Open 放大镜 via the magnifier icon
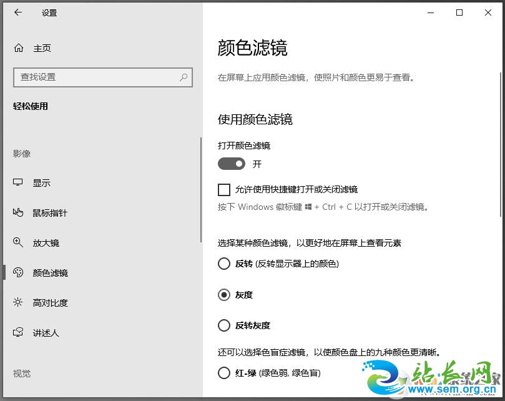505x401 pixels. (19, 242)
